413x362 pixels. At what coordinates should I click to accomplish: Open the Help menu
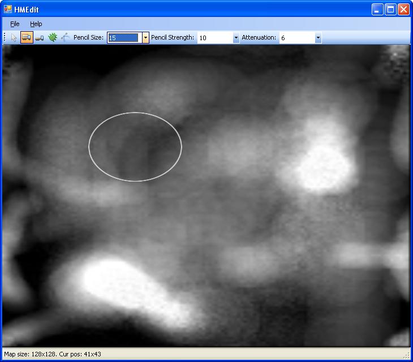pyautogui.click(x=36, y=24)
